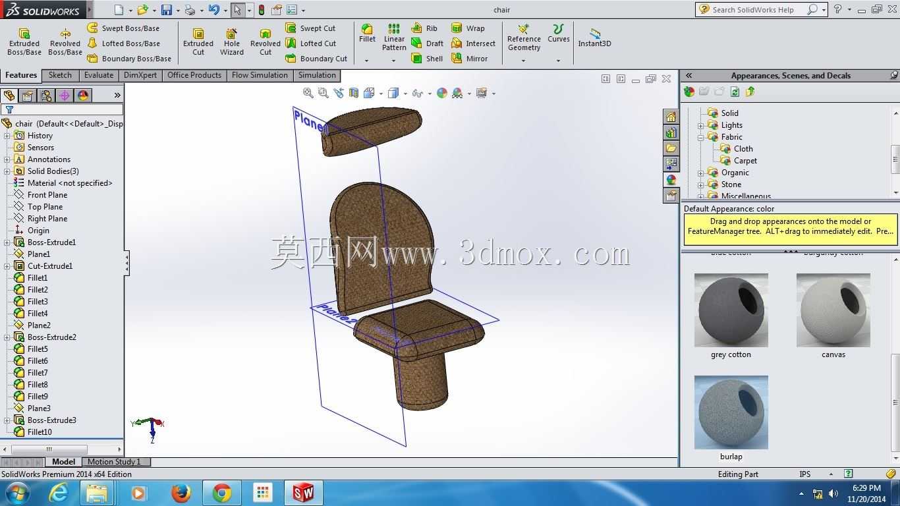Pick the Linear Pattern tool

(394, 38)
